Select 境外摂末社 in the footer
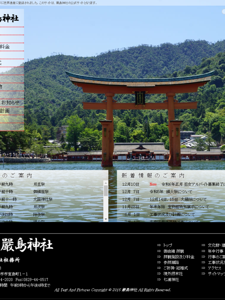Screen dimensions: 225x300 pos(173,274)
